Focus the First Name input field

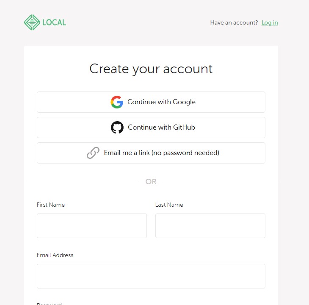(92, 226)
